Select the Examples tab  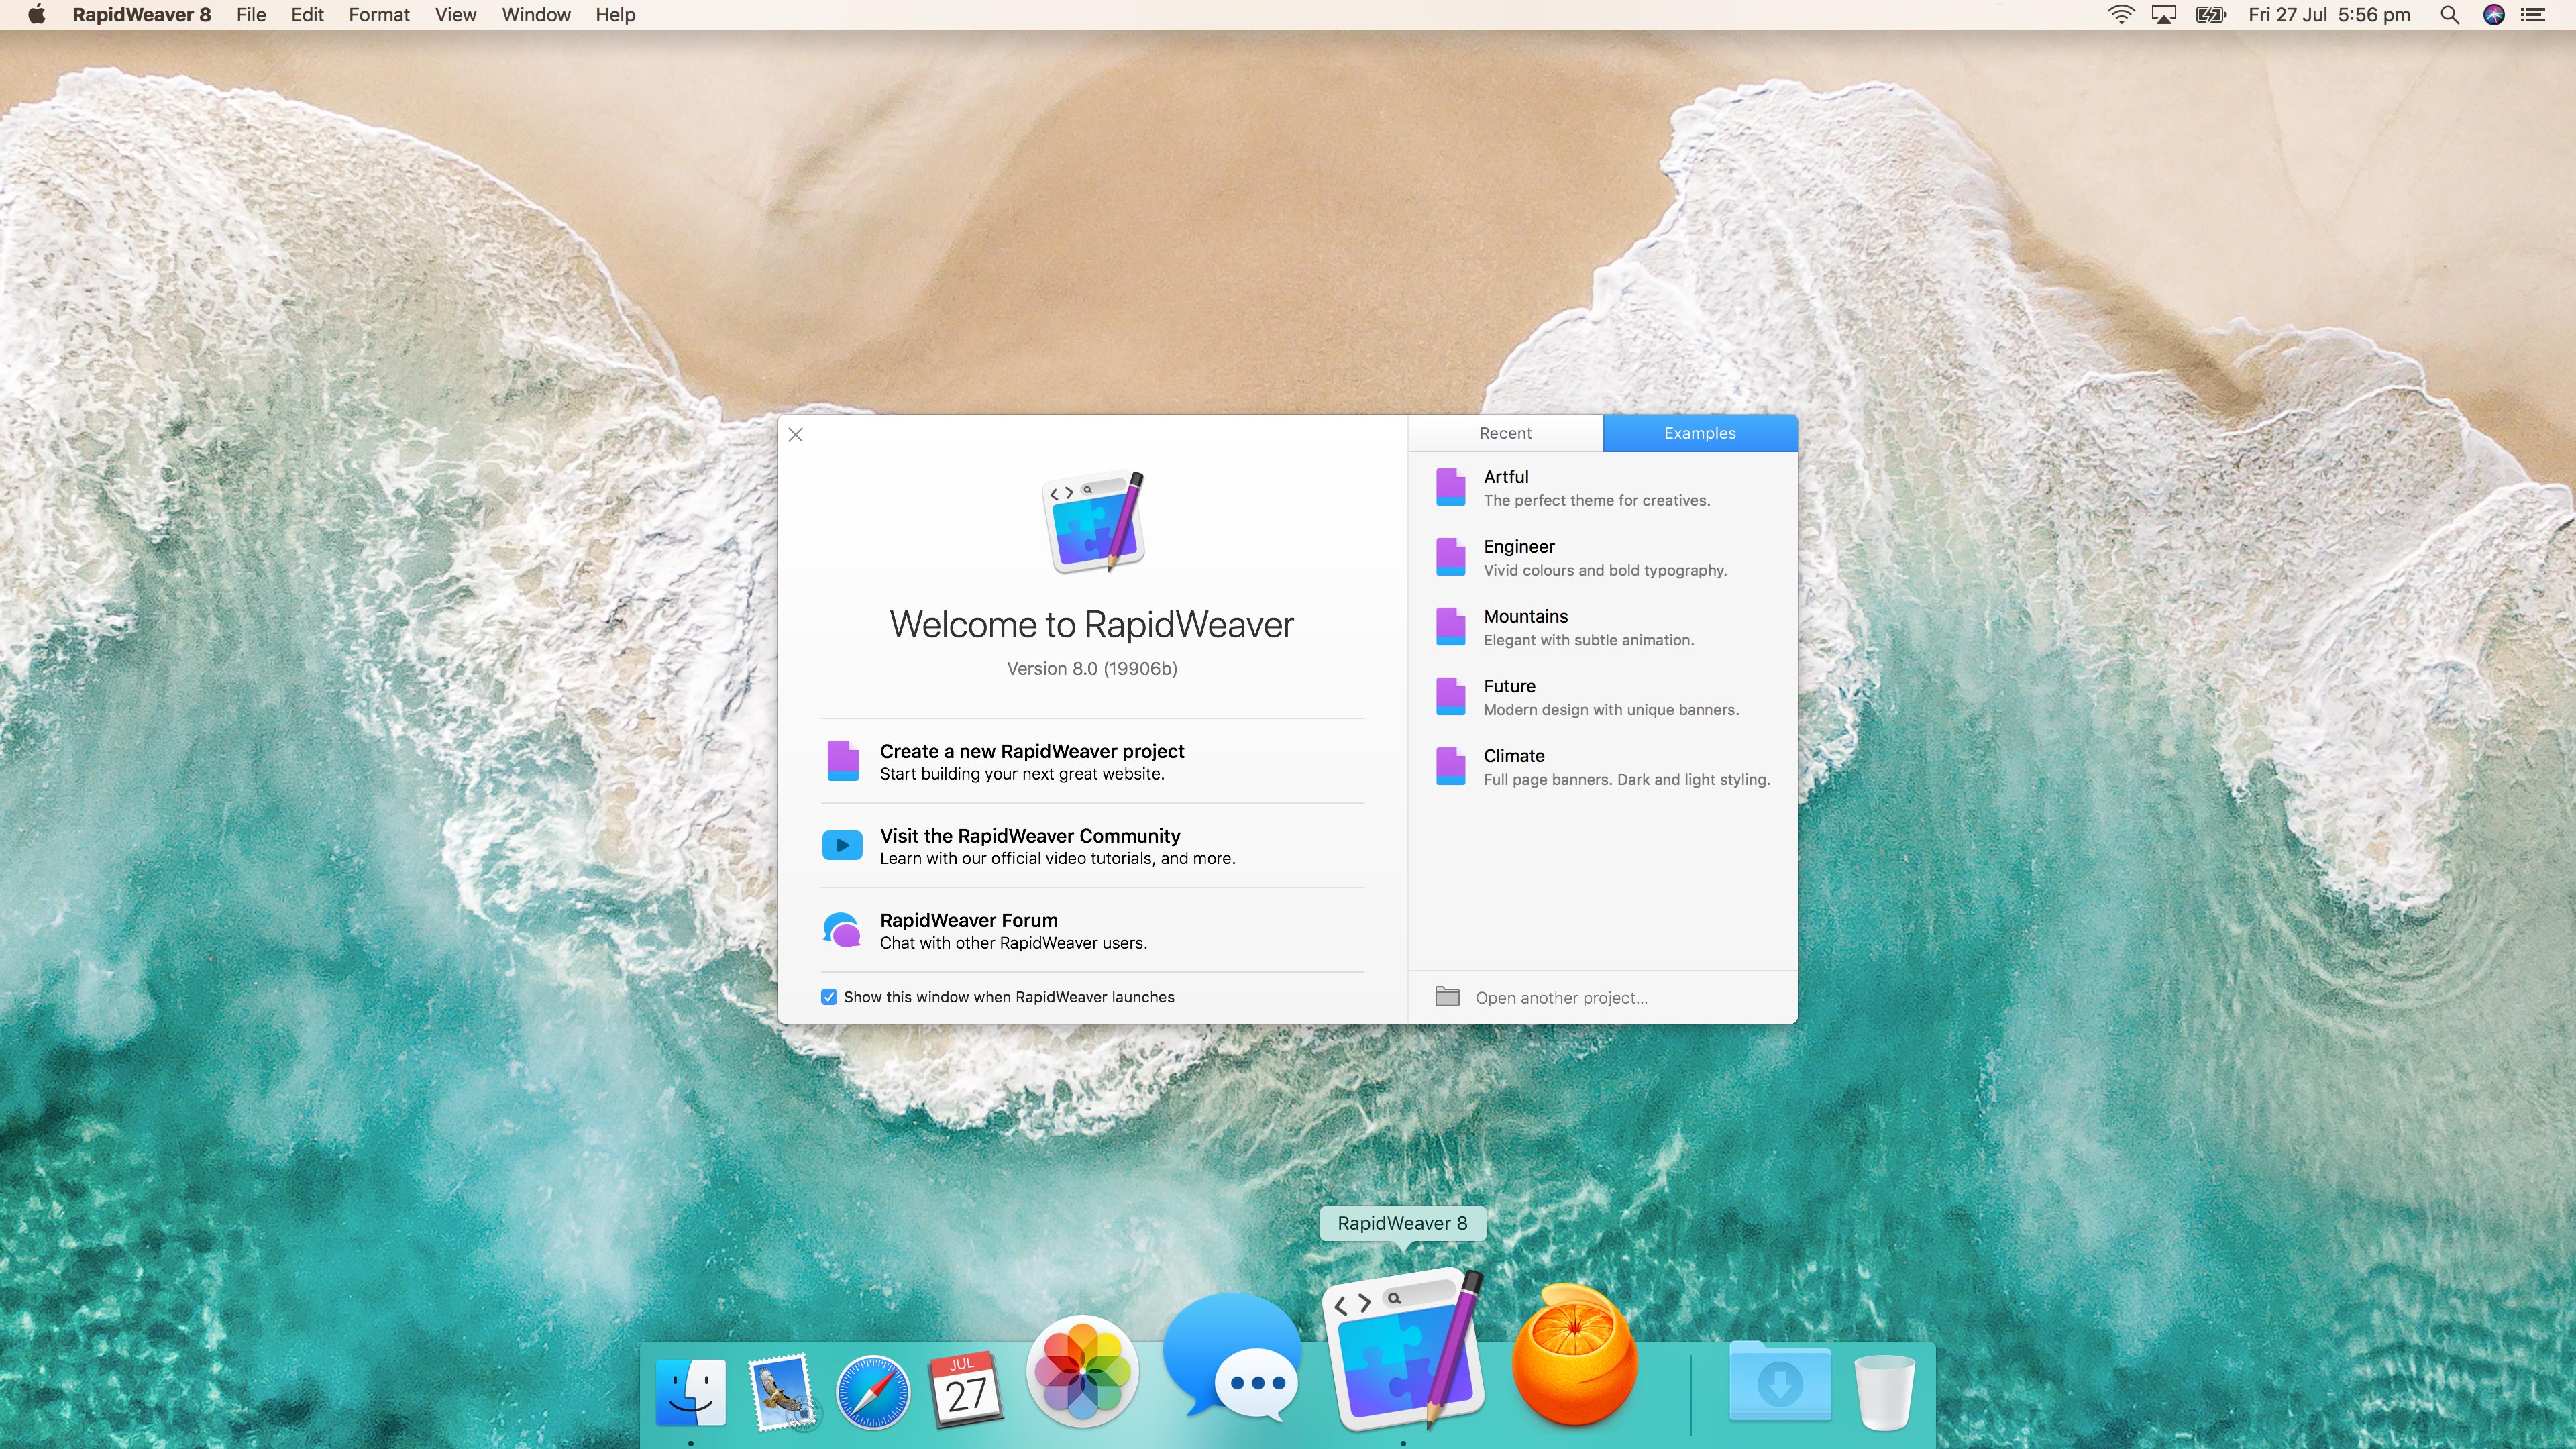(1699, 433)
